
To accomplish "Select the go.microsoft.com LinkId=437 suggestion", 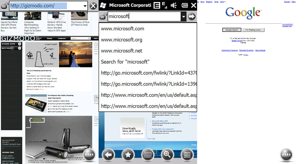I will (x=148, y=73).
